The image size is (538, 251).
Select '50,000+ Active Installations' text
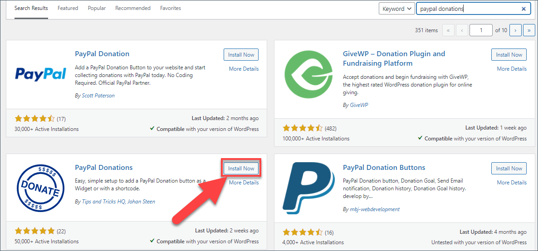pos(47,241)
